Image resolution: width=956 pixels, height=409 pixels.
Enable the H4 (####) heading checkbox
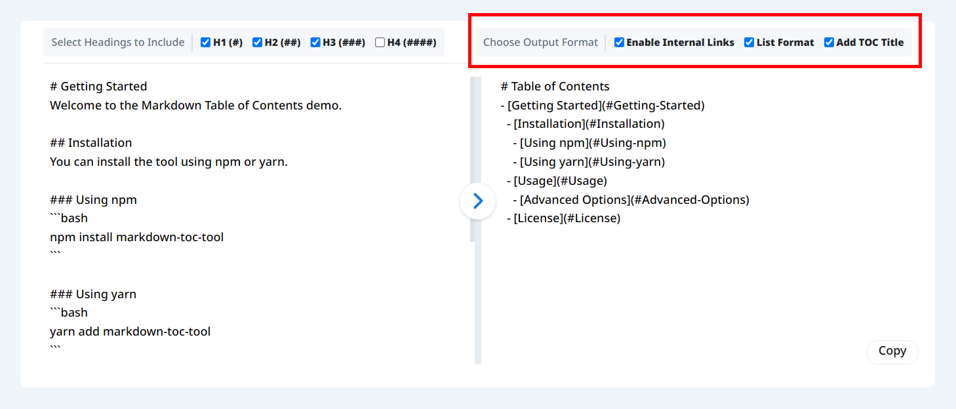point(380,43)
